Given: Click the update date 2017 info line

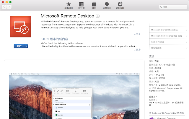Looking at the screenshot, I should click(162, 65).
